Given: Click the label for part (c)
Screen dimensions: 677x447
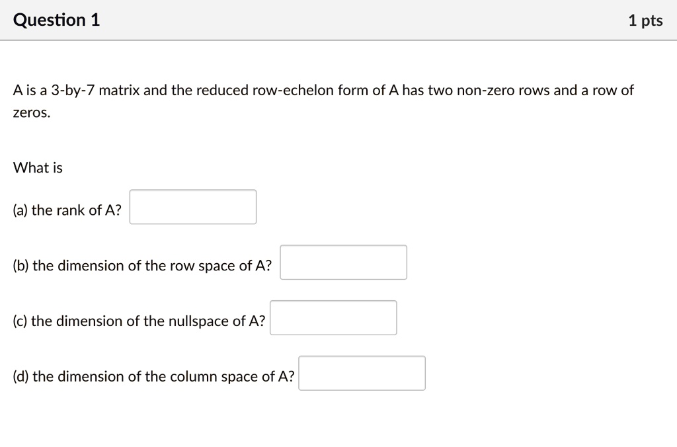Looking at the screenshot, I should (139, 321).
